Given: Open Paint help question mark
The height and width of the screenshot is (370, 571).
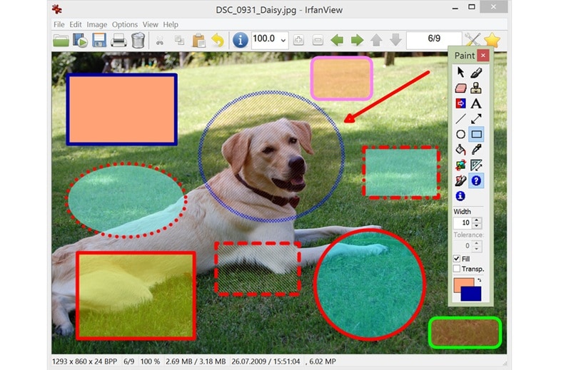Looking at the screenshot, I should tap(476, 181).
